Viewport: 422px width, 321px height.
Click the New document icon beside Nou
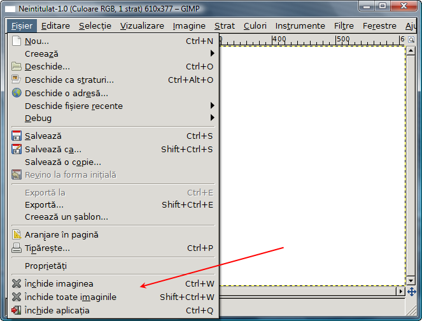pyautogui.click(x=17, y=41)
